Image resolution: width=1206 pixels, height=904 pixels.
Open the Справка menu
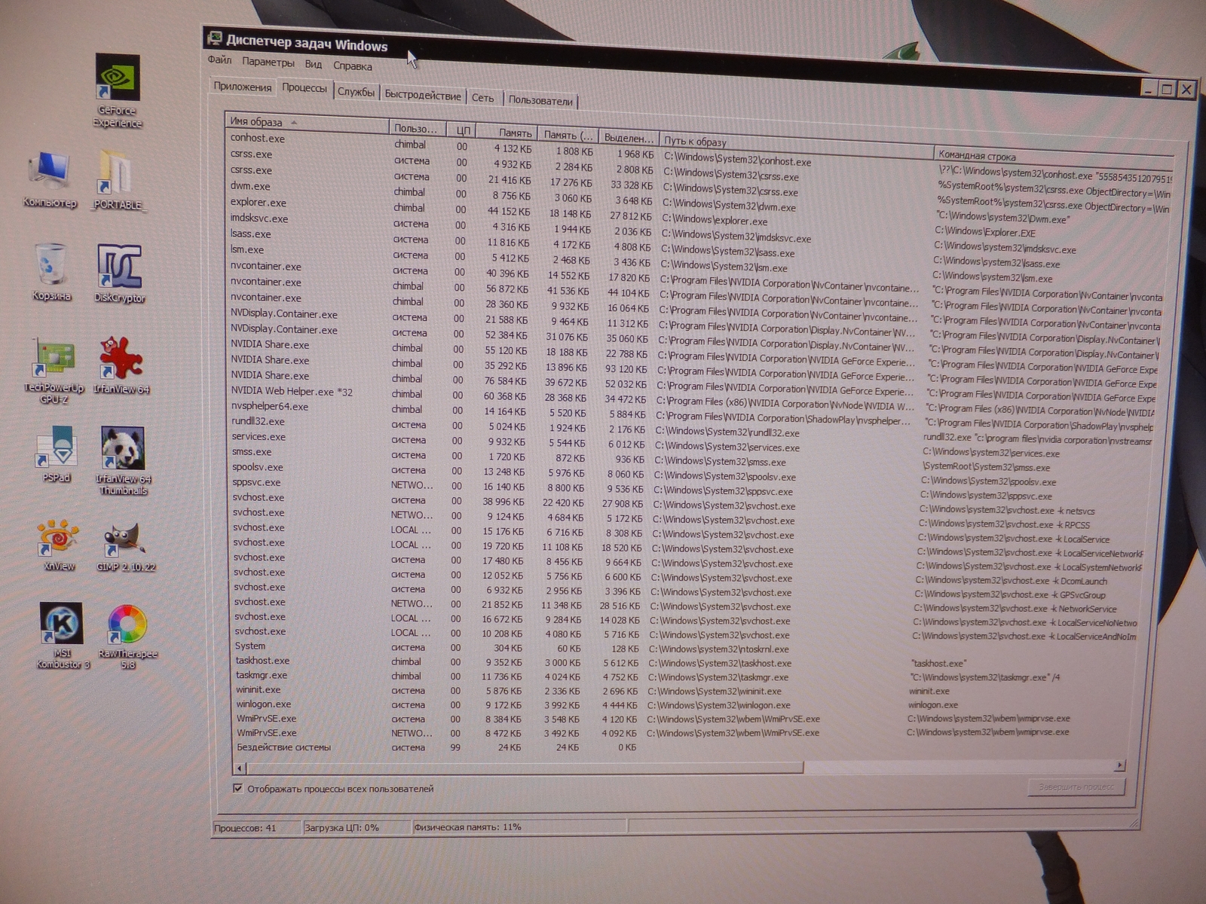click(352, 66)
